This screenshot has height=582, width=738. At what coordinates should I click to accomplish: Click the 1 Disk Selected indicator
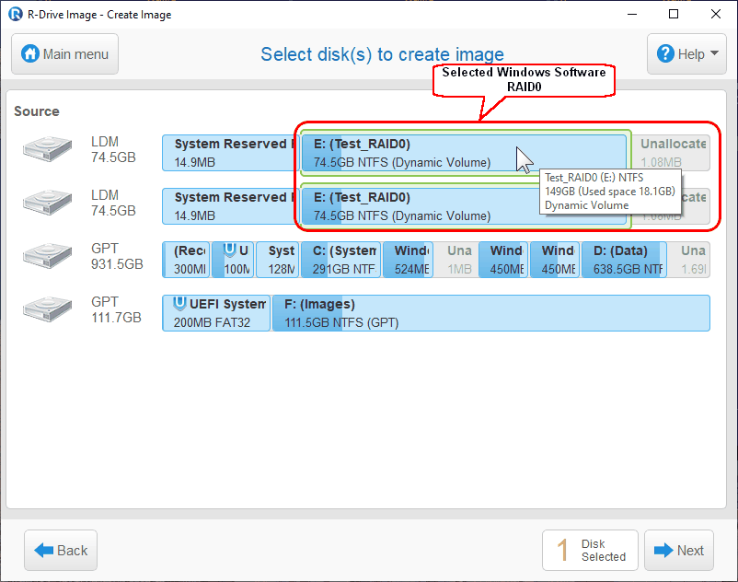(x=590, y=551)
